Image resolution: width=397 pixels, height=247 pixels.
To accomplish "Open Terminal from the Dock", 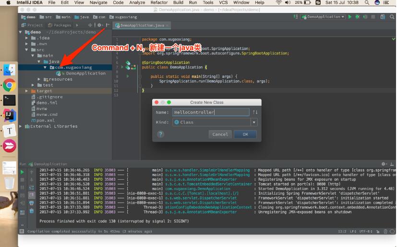I will pyautogui.click(x=9, y=100).
